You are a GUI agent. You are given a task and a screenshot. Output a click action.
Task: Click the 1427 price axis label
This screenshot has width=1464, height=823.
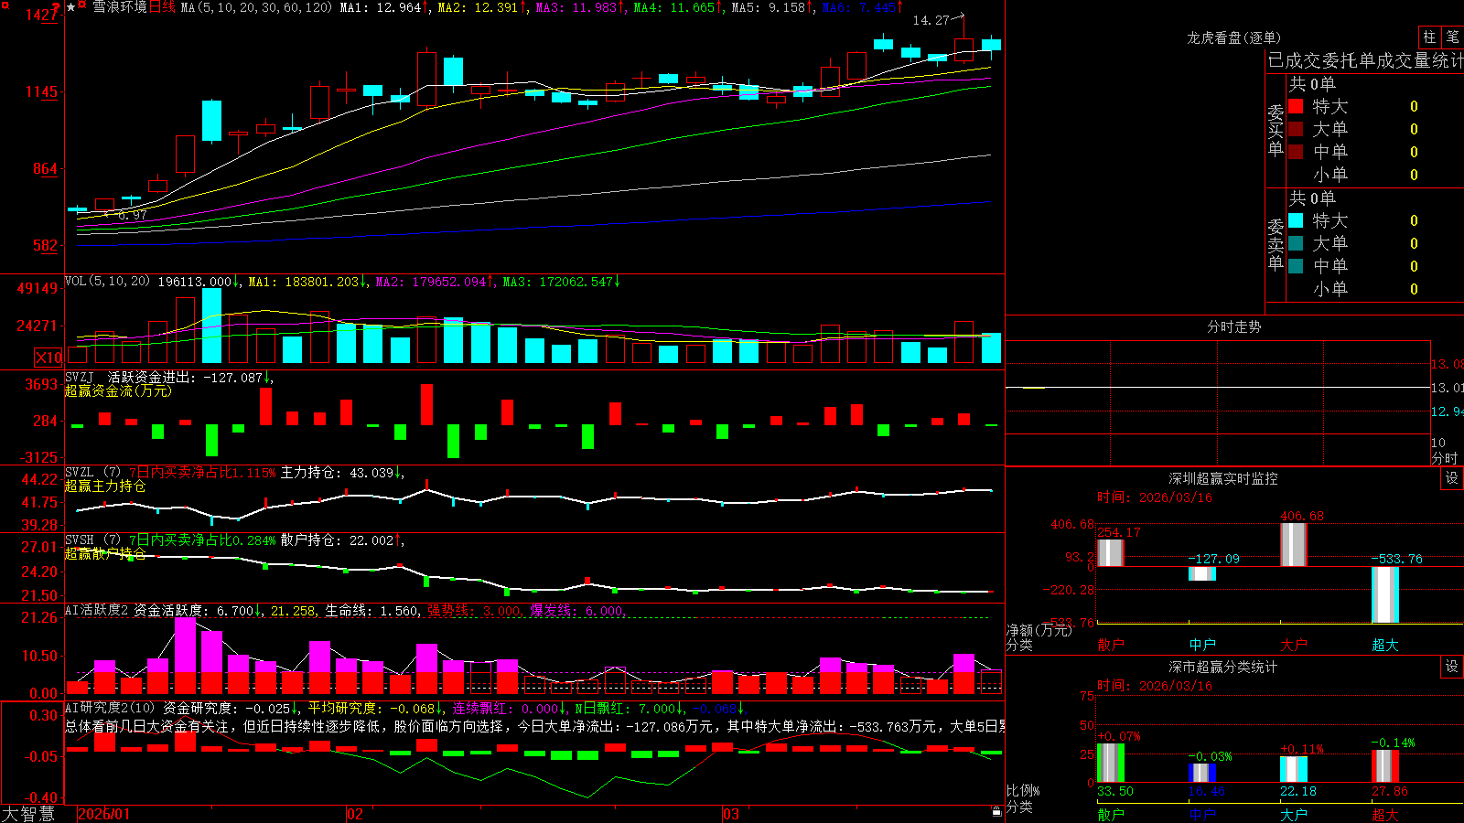(42, 15)
